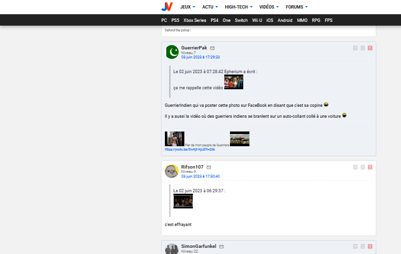Open the Wii U section
Image resolution: width=401 pixels, height=254 pixels.
click(x=257, y=20)
